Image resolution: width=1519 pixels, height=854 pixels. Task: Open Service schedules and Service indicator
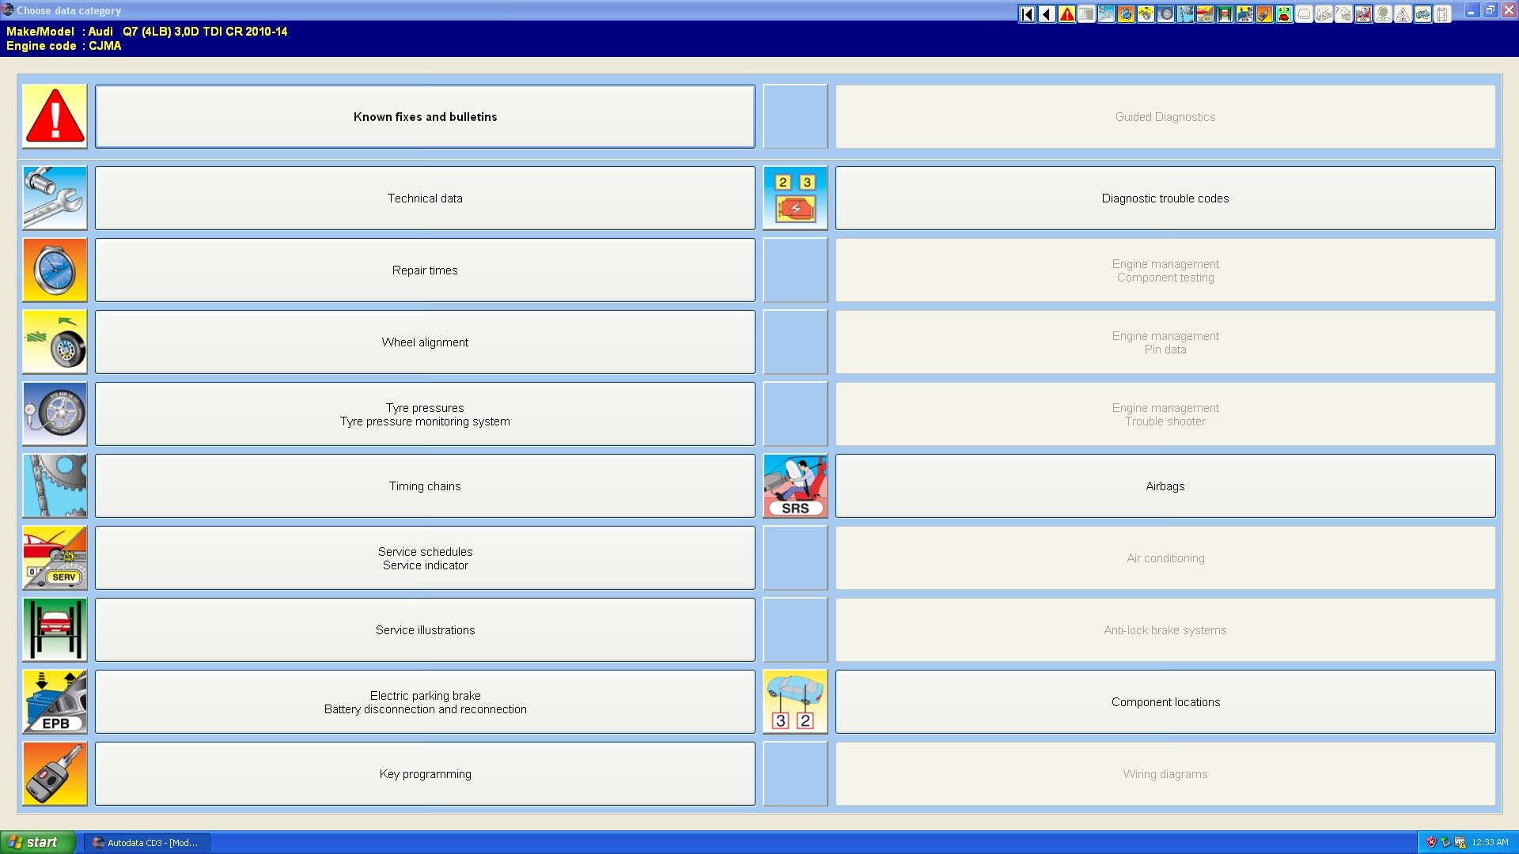[x=425, y=558]
